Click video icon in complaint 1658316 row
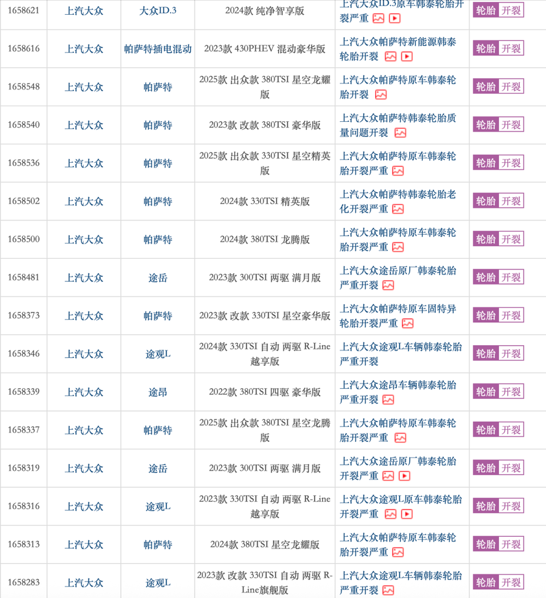The image size is (546, 598). [407, 514]
